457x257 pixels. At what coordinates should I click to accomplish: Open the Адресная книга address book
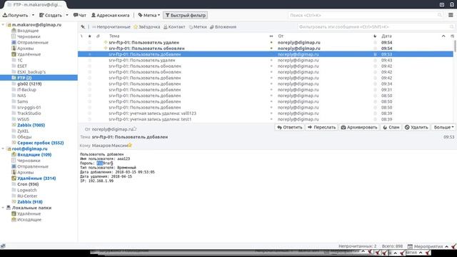111,15
